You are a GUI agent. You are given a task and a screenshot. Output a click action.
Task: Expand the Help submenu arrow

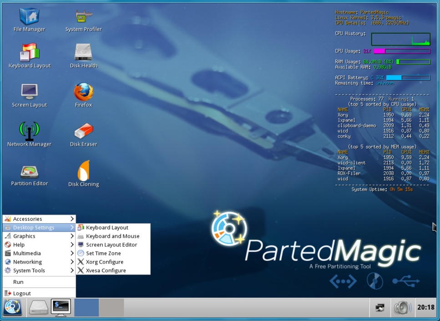click(x=72, y=245)
